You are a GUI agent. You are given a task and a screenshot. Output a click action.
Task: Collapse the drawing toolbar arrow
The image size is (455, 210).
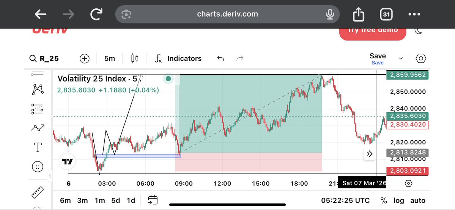(50, 176)
